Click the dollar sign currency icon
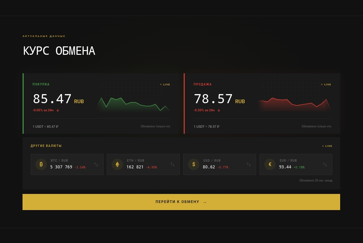The height and width of the screenshot is (243, 363). [194, 164]
